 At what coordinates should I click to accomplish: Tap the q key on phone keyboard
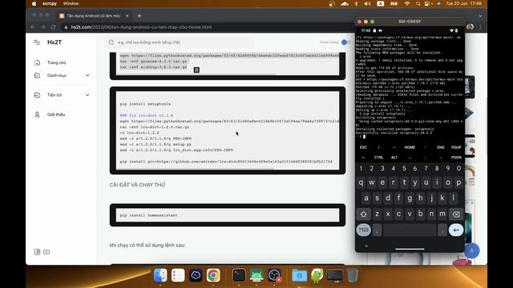tap(361, 183)
